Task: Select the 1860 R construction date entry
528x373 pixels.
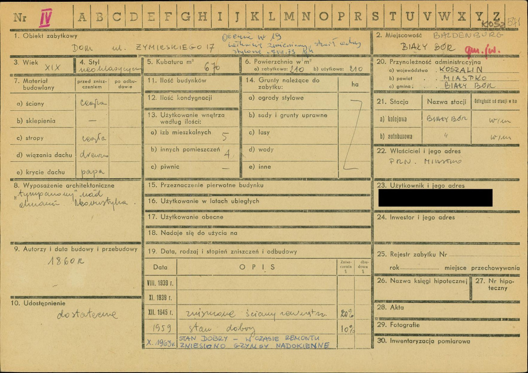Action: click(x=66, y=261)
